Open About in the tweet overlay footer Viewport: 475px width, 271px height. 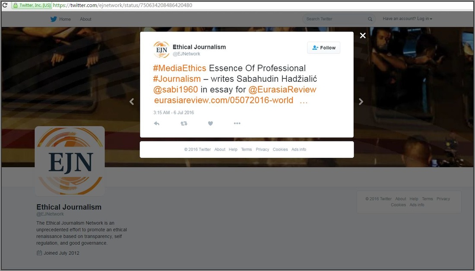click(220, 150)
